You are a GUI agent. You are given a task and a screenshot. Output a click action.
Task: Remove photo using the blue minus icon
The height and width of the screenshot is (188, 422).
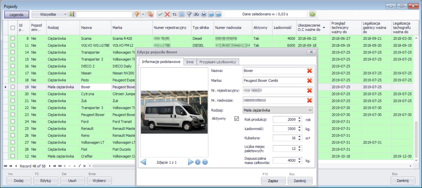click(x=205, y=162)
